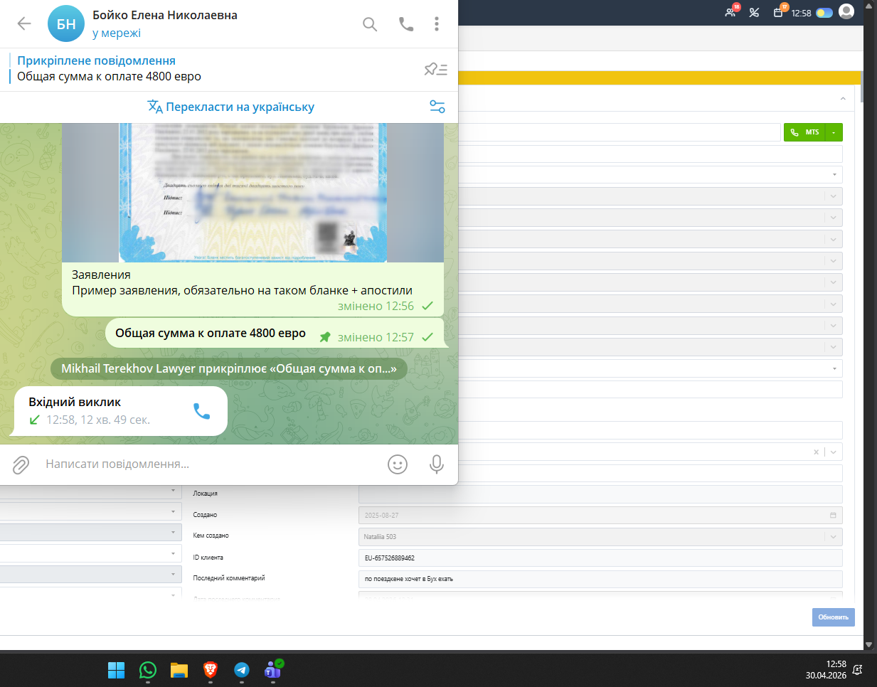Viewport: 877px width, 687px height.
Task: Call back via the blue phone icon in 'Вхідний виклик'
Action: coord(202,411)
